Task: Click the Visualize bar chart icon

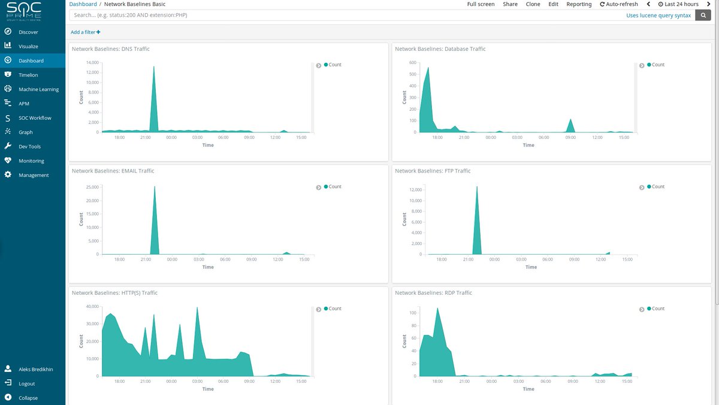Action: 8,46
